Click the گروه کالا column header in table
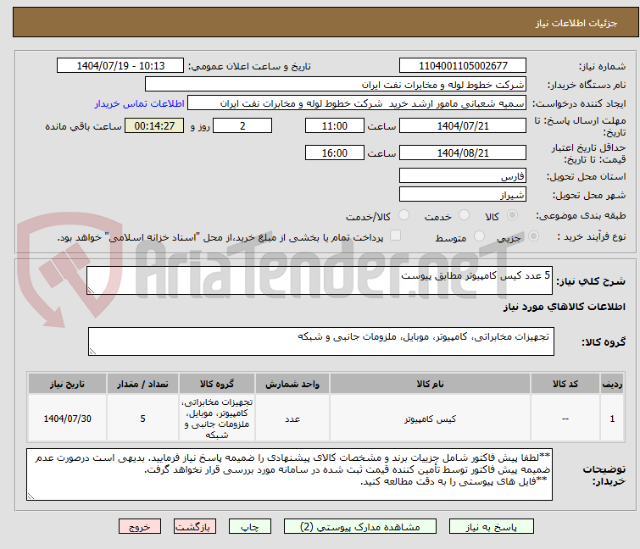The height and width of the screenshot is (549, 640). pyautogui.click(x=217, y=384)
